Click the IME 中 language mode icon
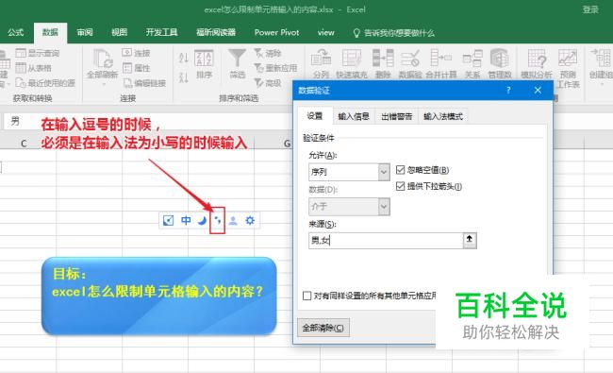Viewport: 613px width, 373px height. point(186,220)
